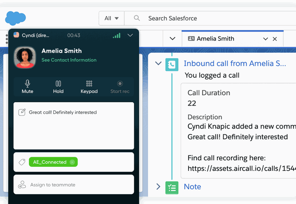Open the Amelia Smith tab options chevron
The width and height of the screenshot is (296, 204).
coord(266,39)
